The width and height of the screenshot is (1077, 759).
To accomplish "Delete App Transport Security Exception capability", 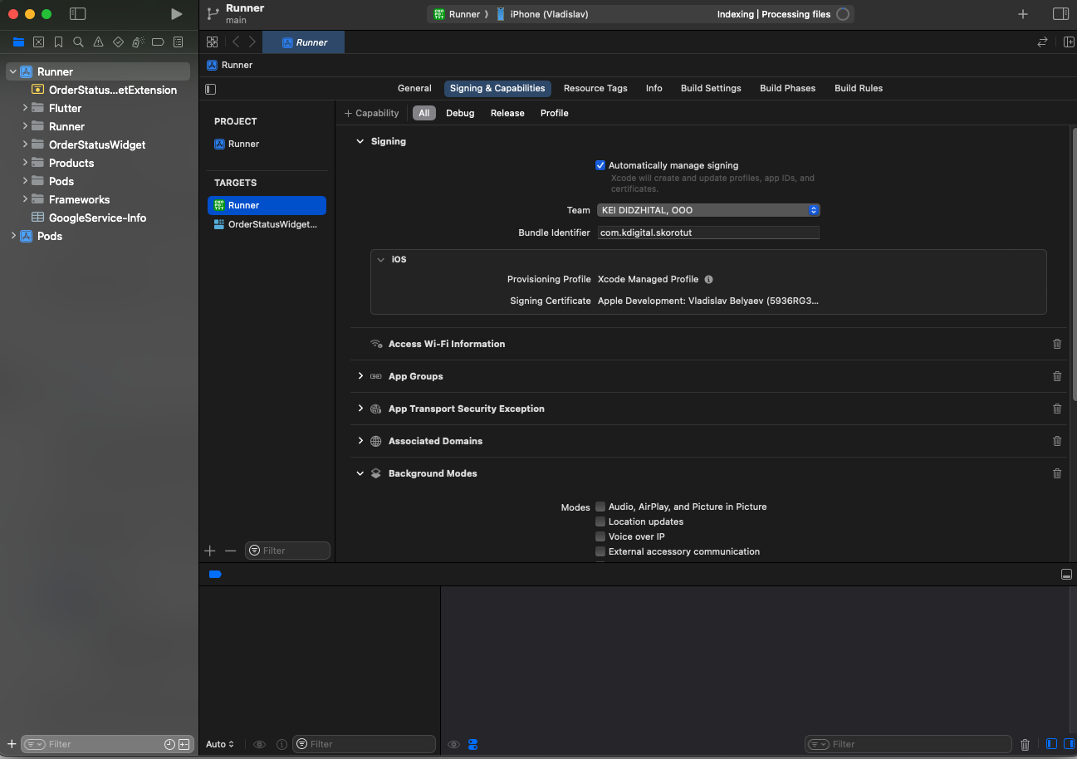I will click(x=1057, y=409).
